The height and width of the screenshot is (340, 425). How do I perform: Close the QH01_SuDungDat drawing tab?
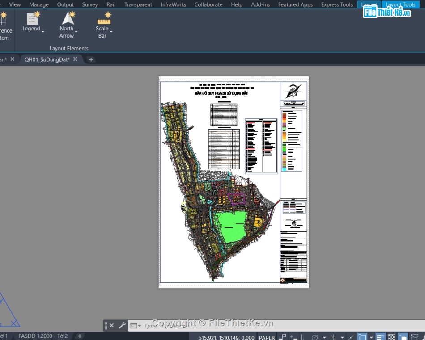75,59
